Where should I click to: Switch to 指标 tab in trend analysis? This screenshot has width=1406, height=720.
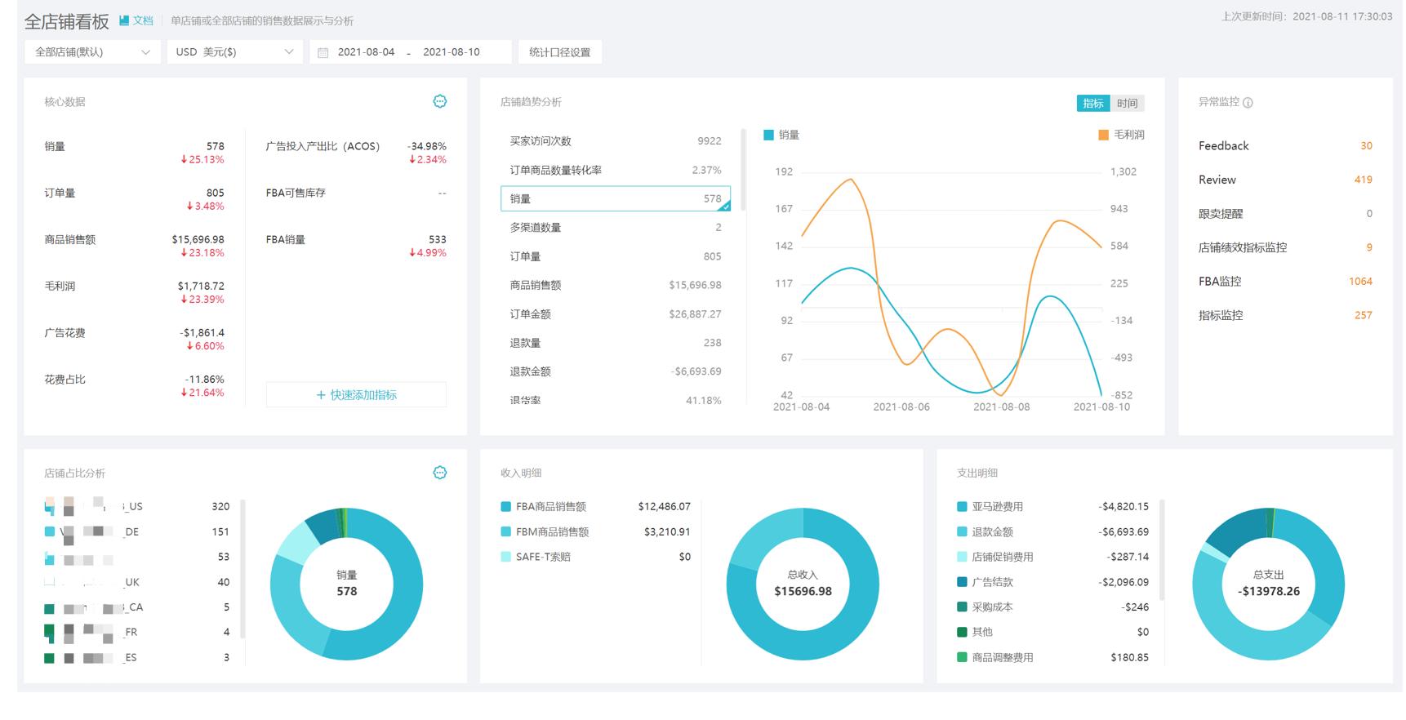[x=1092, y=103]
